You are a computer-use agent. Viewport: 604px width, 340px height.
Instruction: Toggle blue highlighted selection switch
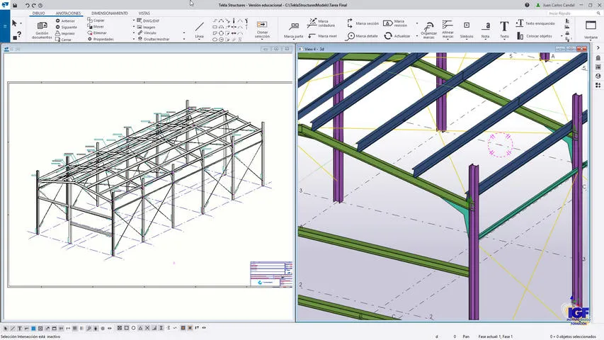pos(33,328)
